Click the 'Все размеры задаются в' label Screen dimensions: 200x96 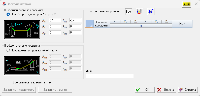29,82
